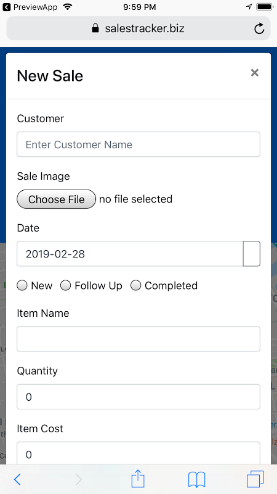Image resolution: width=277 pixels, height=494 pixels.
Task: Open the share sheet icon
Action: pos(138,478)
